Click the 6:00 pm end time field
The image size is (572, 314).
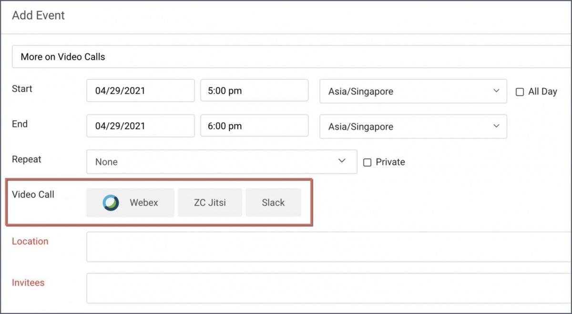pos(254,126)
